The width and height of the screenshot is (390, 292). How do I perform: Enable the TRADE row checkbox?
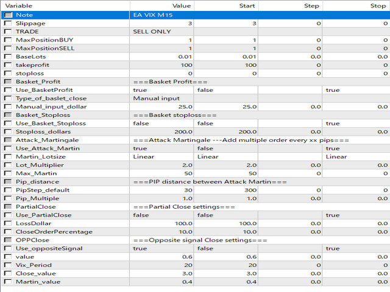(8, 32)
